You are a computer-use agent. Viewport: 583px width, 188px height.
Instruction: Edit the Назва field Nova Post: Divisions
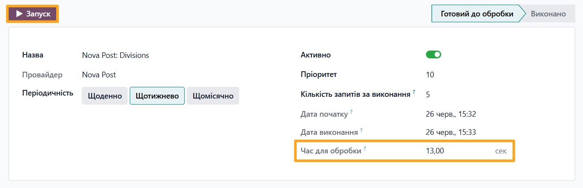click(115, 55)
